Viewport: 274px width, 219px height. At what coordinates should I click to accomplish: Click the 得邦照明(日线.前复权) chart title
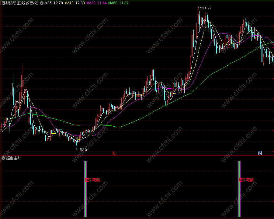pyautogui.click(x=20, y=3)
